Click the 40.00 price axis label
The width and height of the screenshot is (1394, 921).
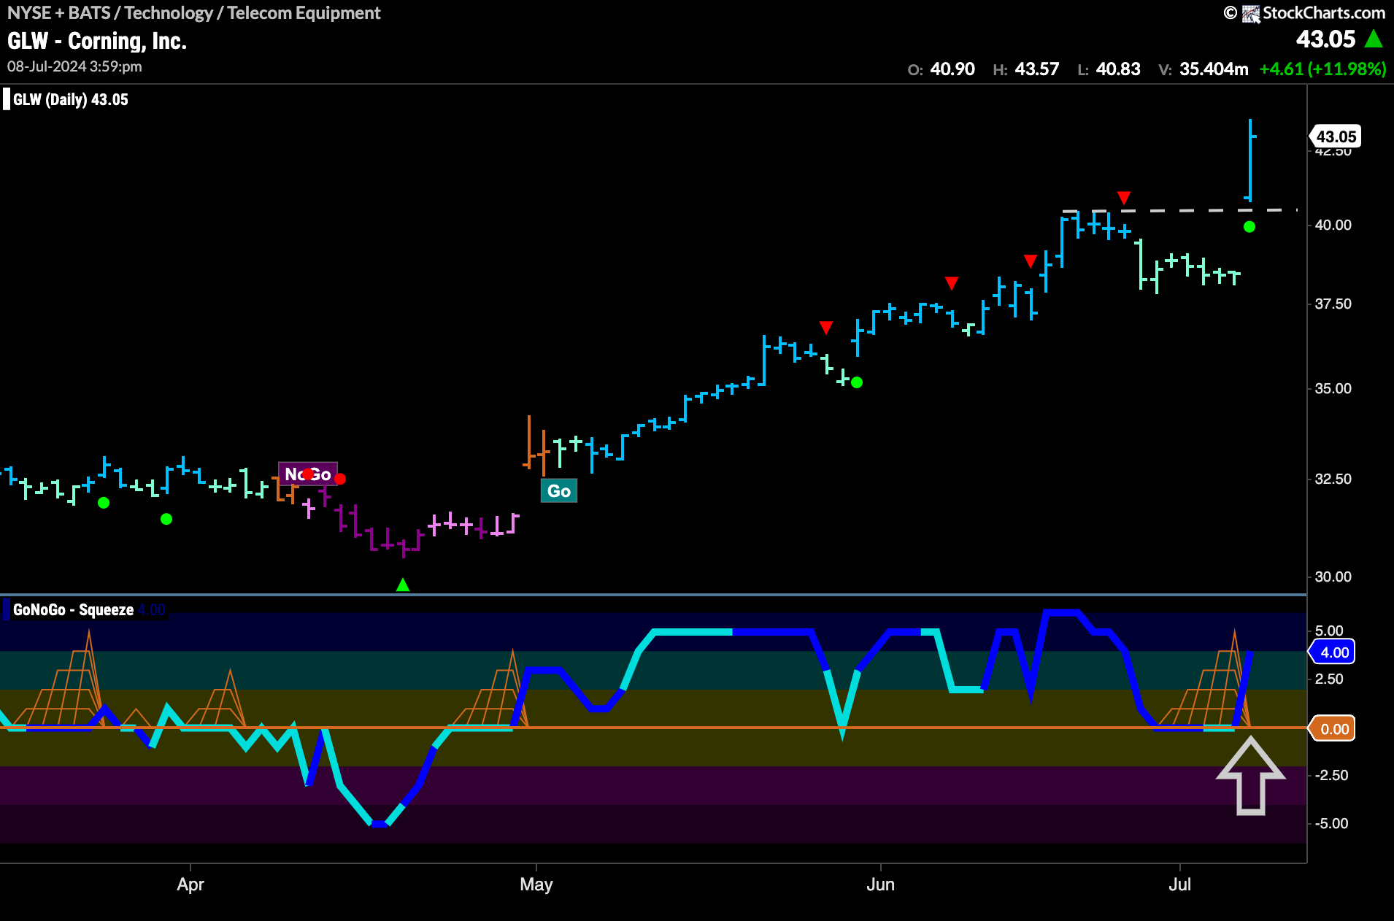(x=1333, y=225)
